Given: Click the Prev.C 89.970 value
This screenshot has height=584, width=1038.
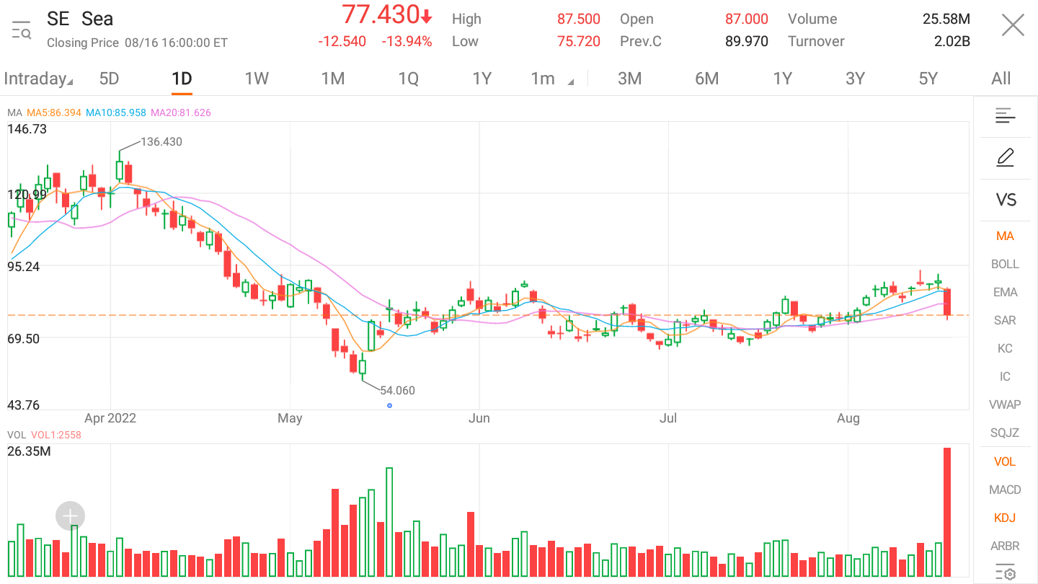Looking at the screenshot, I should point(747,41).
